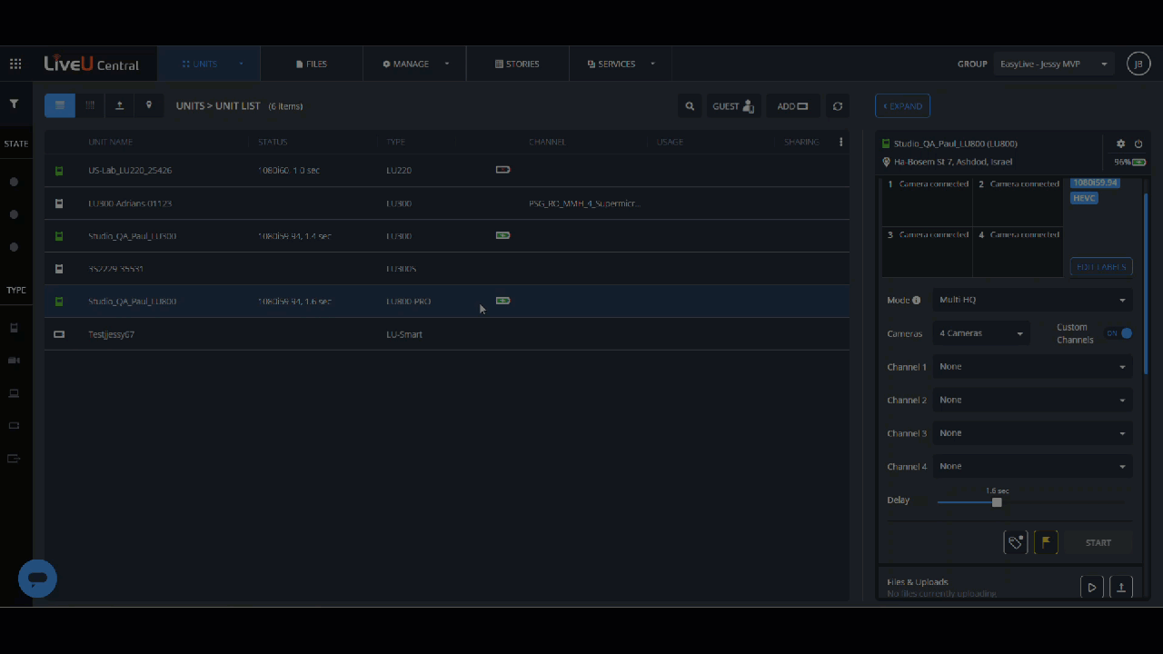Expand the Services menu arrow

click(652, 64)
